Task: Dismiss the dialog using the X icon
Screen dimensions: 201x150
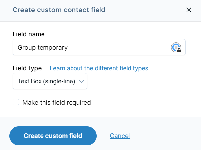Action: 189,10
